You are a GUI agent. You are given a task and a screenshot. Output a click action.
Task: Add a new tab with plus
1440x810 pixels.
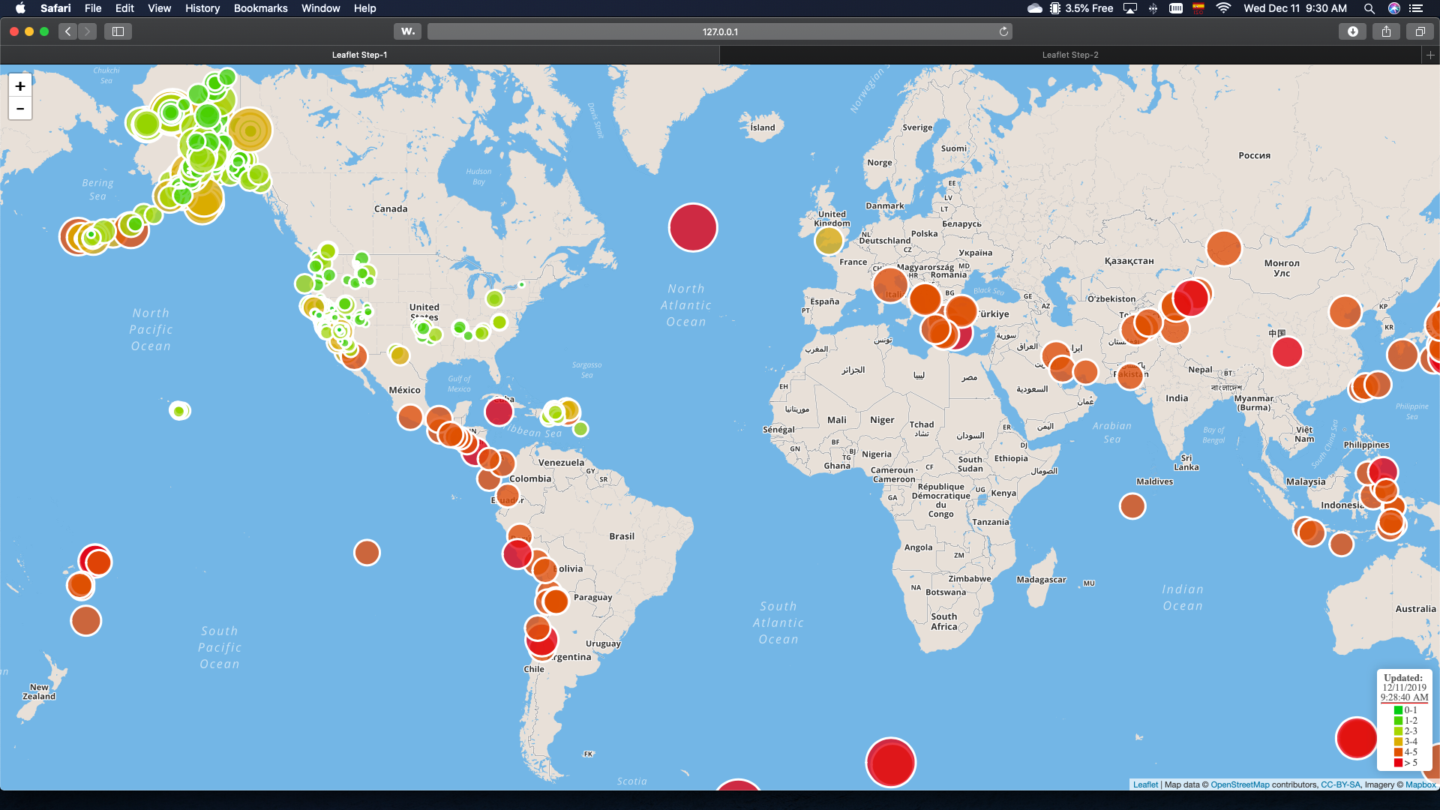pos(1430,55)
